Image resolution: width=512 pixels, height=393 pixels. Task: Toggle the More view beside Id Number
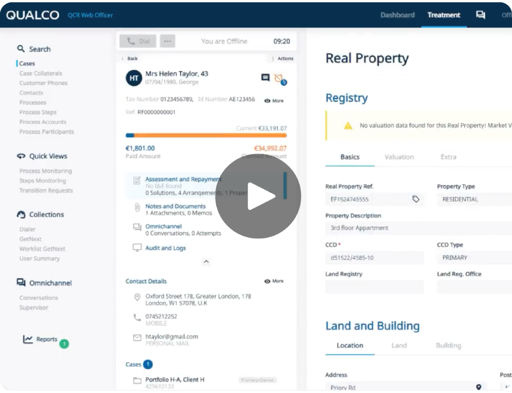tap(268, 100)
